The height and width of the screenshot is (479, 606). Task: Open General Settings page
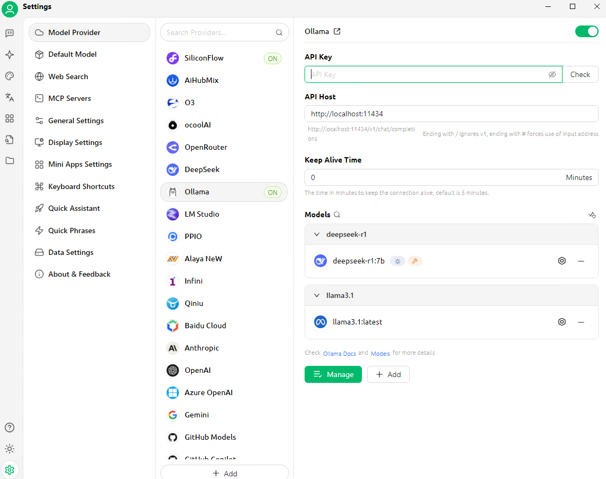pos(89,121)
